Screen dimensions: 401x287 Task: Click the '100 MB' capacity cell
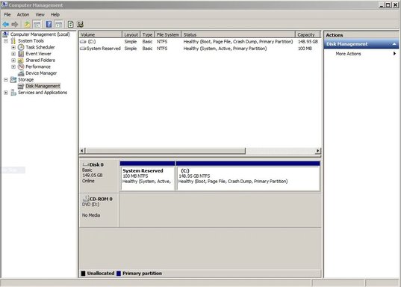pos(305,49)
